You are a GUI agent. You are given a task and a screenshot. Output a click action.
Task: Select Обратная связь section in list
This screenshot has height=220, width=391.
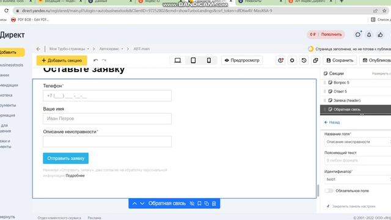coord(356,109)
